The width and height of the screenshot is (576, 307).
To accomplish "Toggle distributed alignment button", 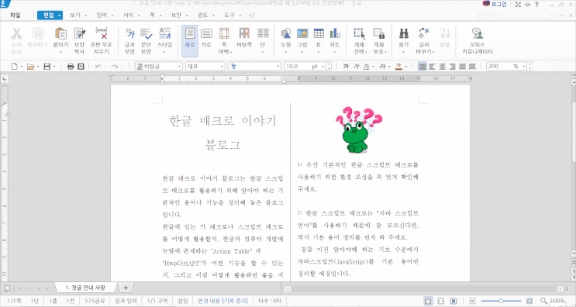I will [x=462, y=67].
